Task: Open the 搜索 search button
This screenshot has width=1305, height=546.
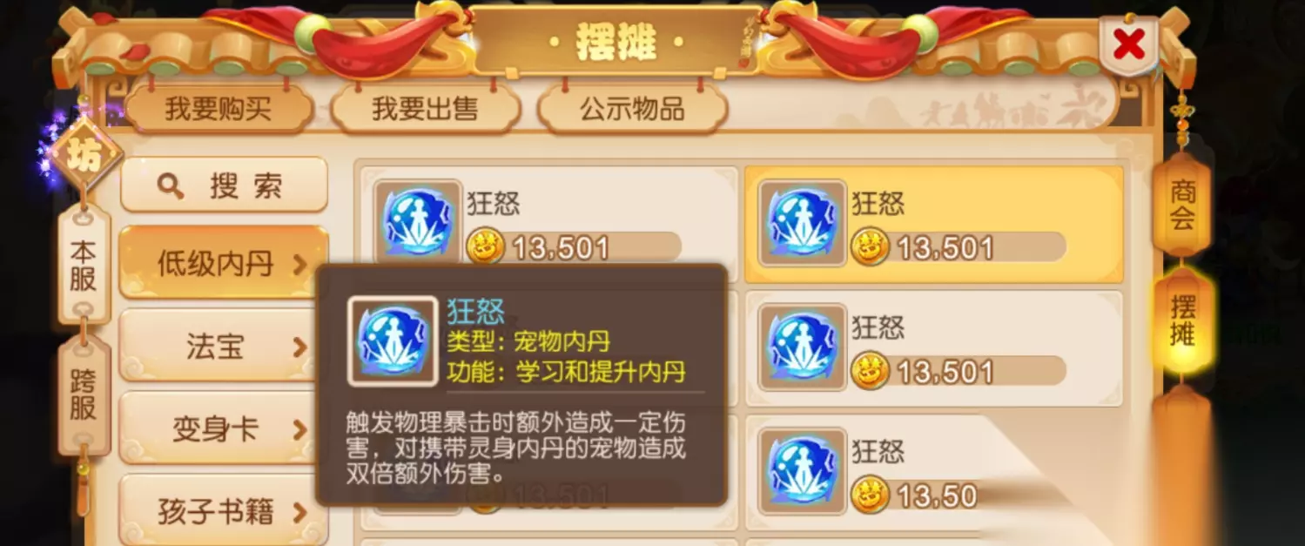Action: pyautogui.click(x=224, y=185)
